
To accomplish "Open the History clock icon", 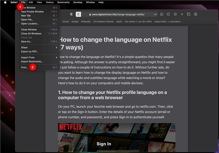I will (x=168, y=14).
